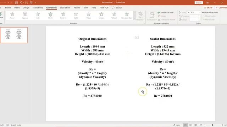Click the Duration input field

coord(195,16)
